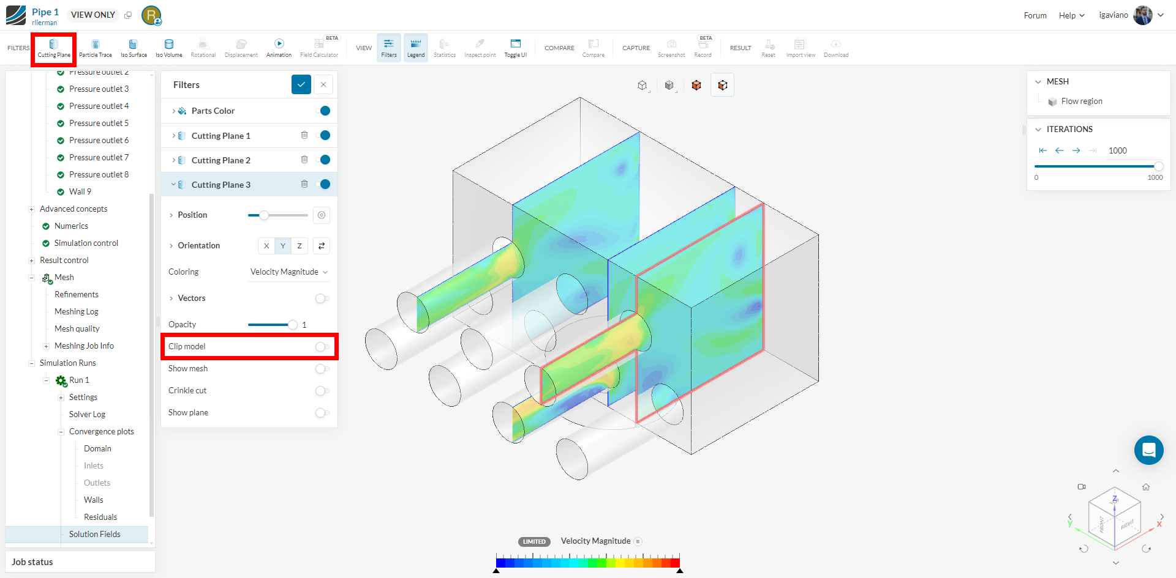The height and width of the screenshot is (578, 1176).
Task: Delete Cutting Plane 2 with trash icon
Action: pos(304,160)
